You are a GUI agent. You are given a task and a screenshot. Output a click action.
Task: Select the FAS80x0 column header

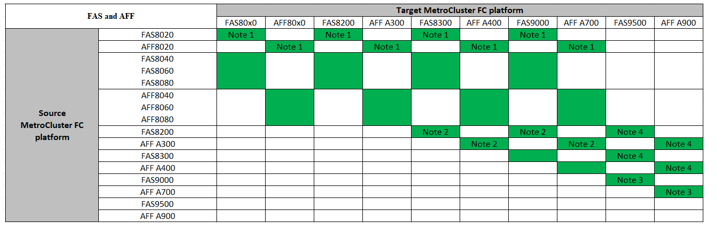[x=241, y=22]
